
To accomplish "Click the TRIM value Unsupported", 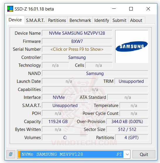I will (x=131, y=81).
